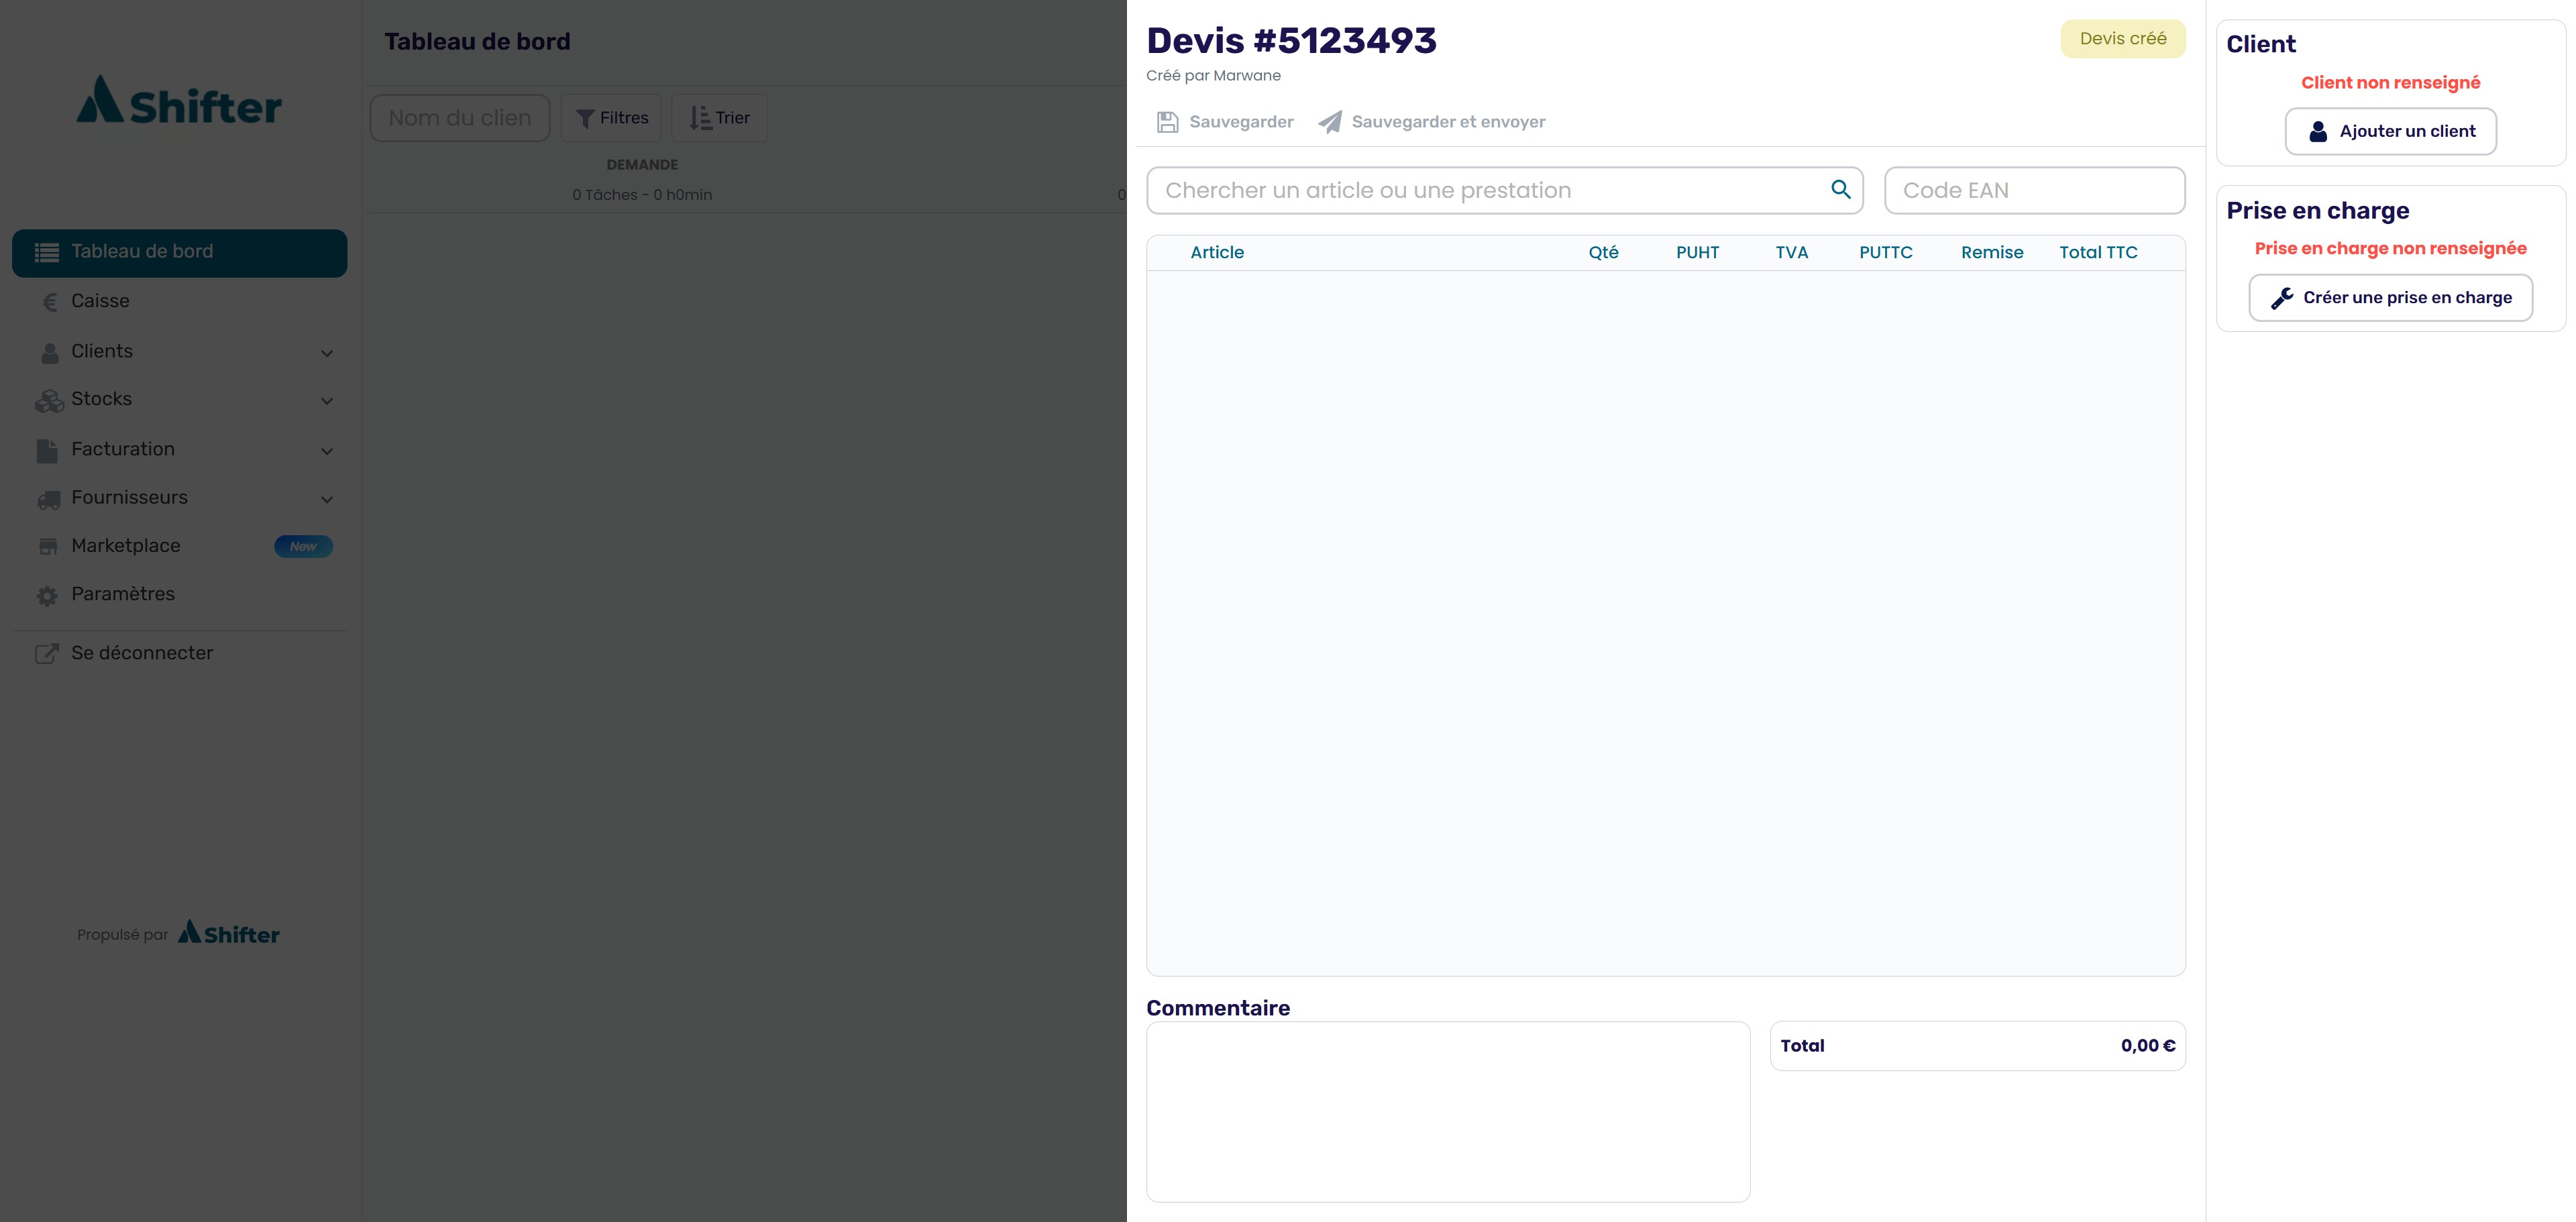Image resolution: width=2576 pixels, height=1222 pixels.
Task: Select Se déconnecter to log out
Action: (180, 653)
